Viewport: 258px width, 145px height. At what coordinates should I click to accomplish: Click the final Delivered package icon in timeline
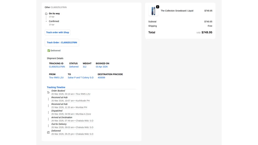tap(48, 132)
